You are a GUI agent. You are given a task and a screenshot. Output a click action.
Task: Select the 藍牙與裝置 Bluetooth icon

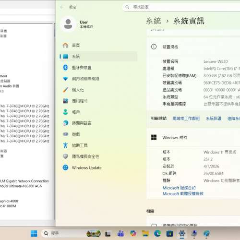coord(65,68)
